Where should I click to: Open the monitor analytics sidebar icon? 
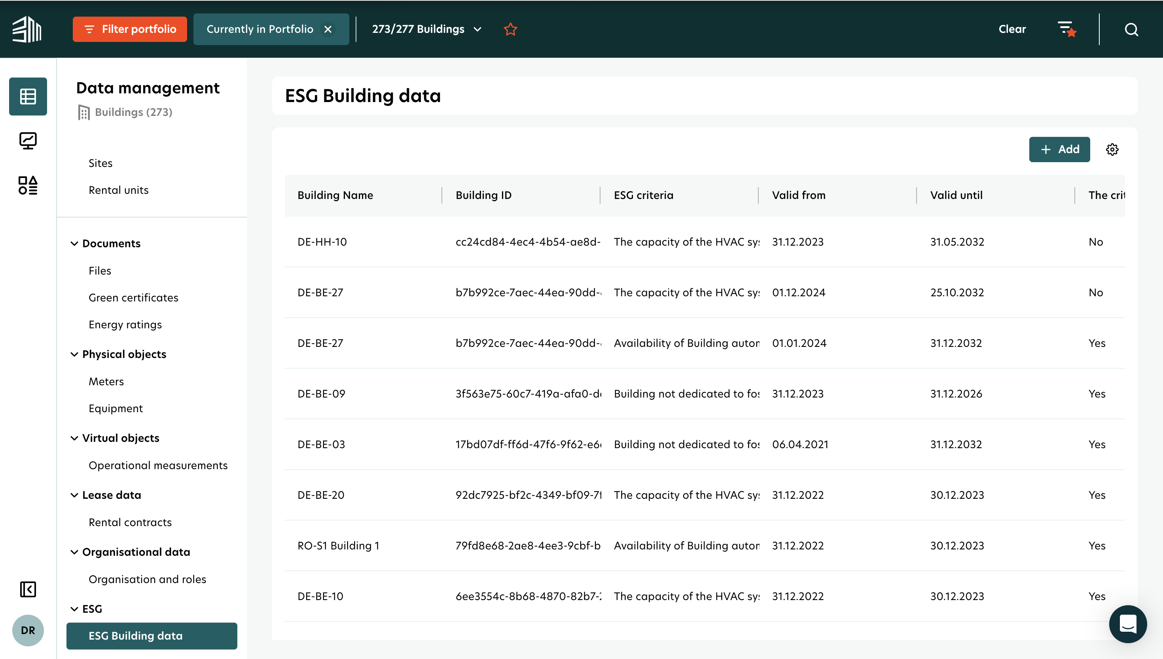[28, 141]
